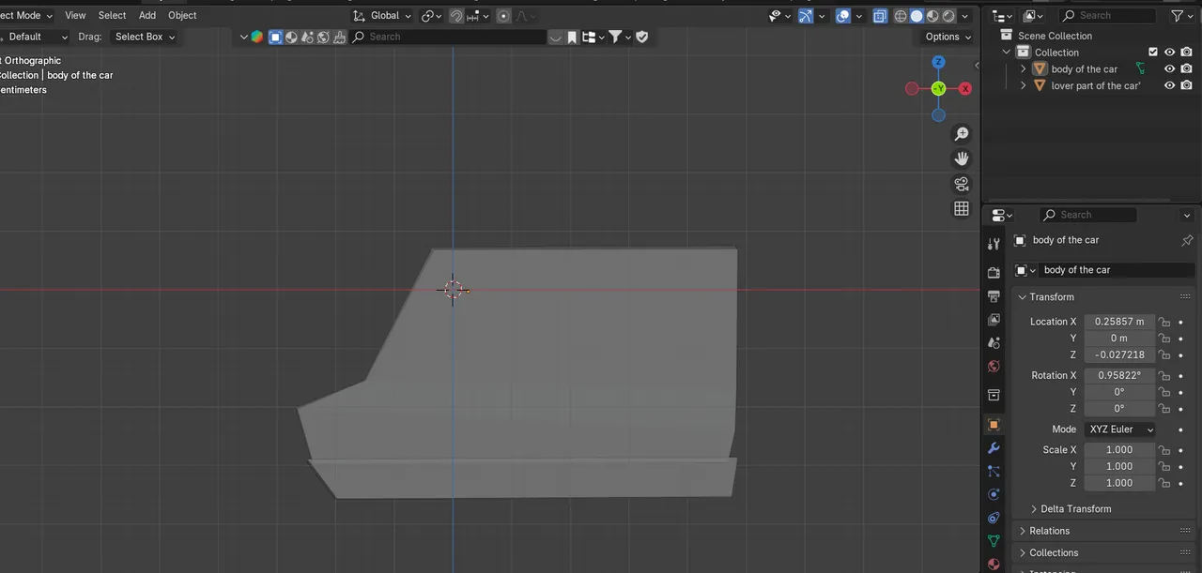Pin the properties editor context
The image size is (1202, 573).
(1187, 240)
